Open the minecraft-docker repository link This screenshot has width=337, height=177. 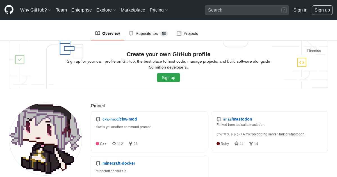click(x=119, y=163)
